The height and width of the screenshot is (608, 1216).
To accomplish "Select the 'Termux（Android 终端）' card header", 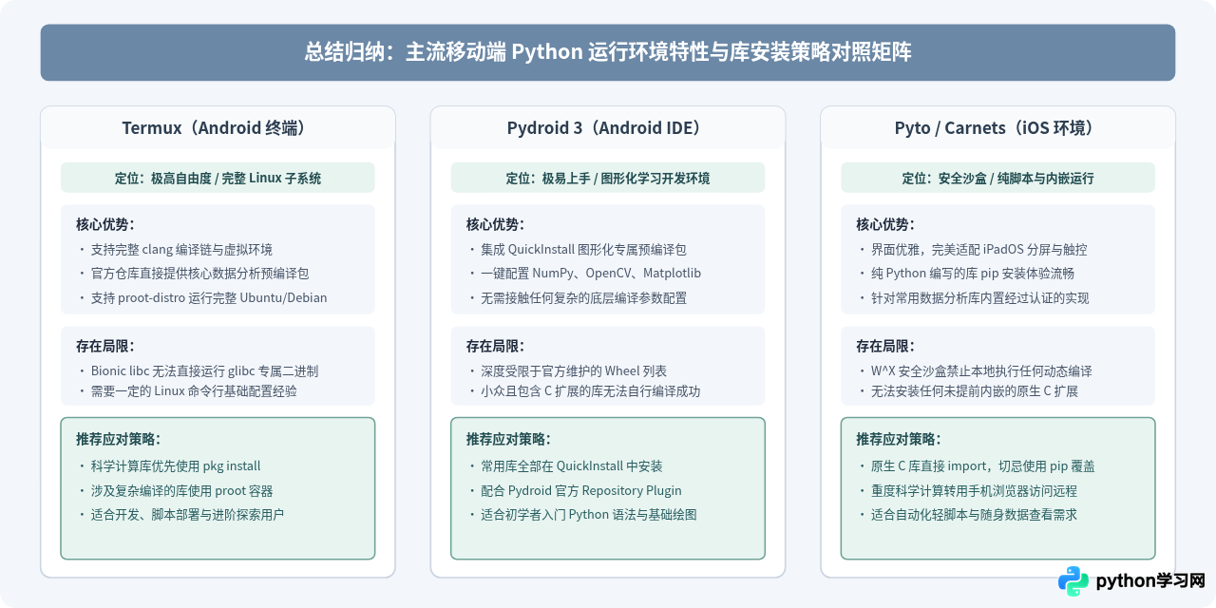I will (x=218, y=128).
